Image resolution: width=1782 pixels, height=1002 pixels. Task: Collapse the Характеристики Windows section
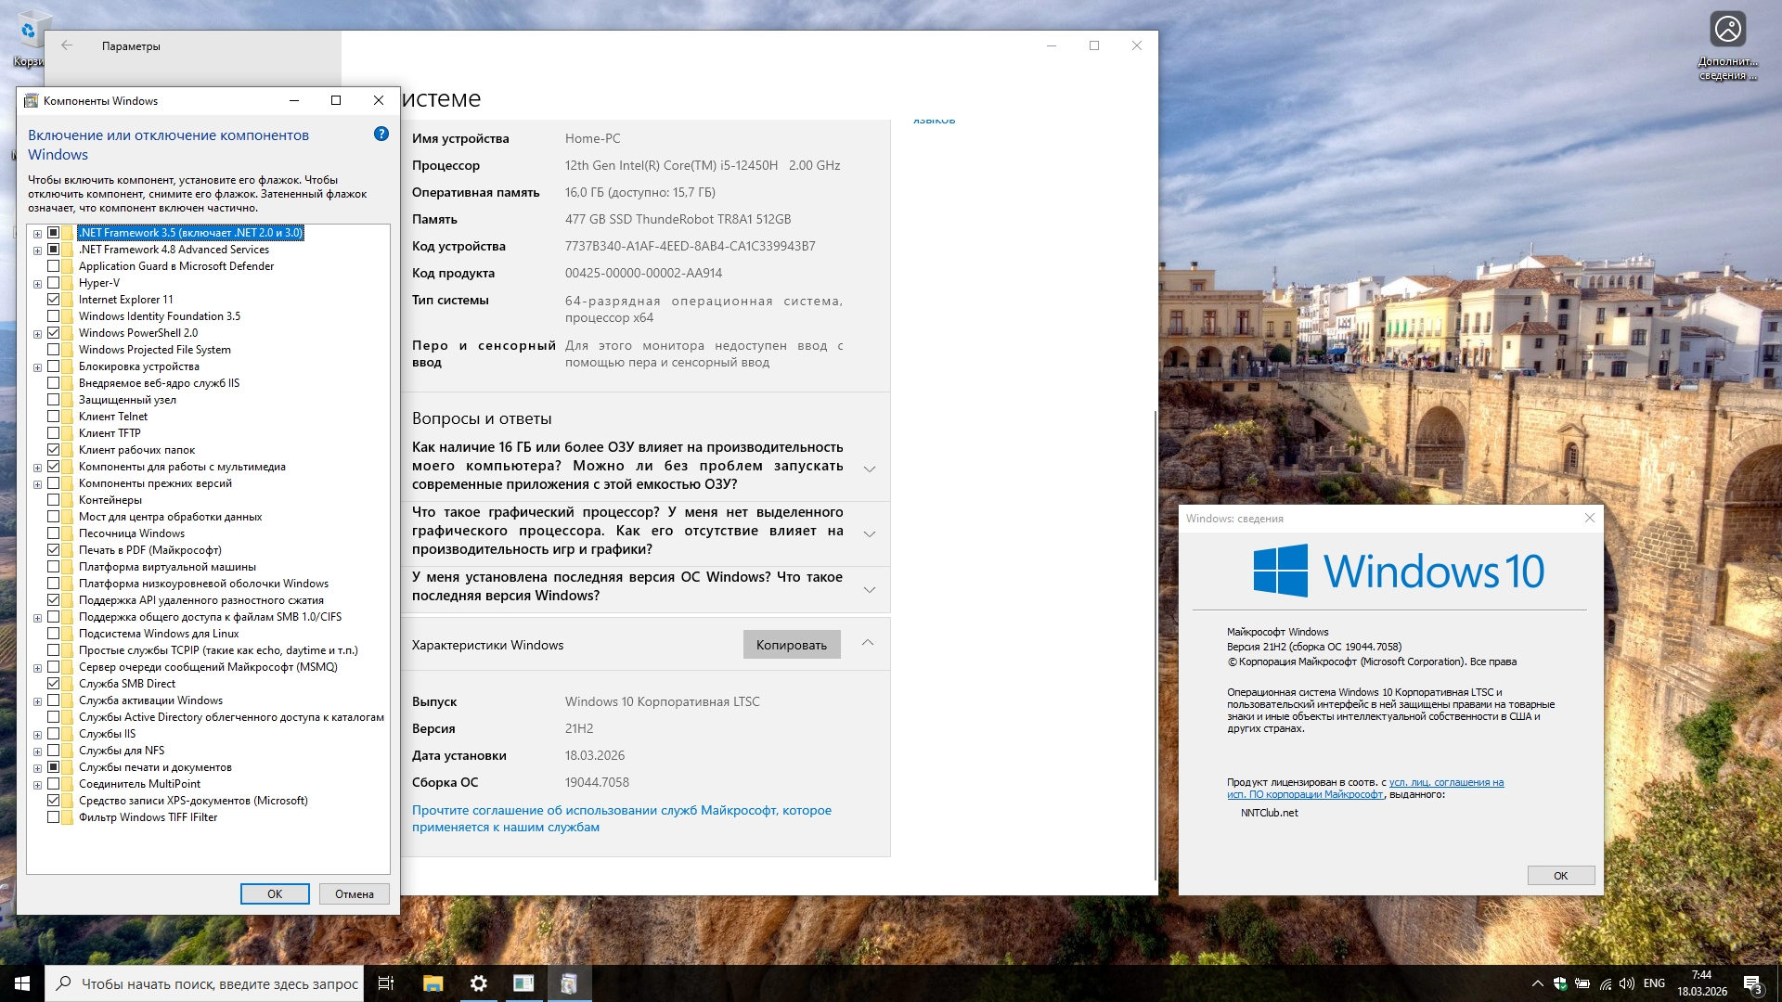[x=867, y=643]
